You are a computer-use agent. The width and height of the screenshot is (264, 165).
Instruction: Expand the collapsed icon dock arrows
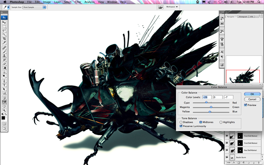223,12
